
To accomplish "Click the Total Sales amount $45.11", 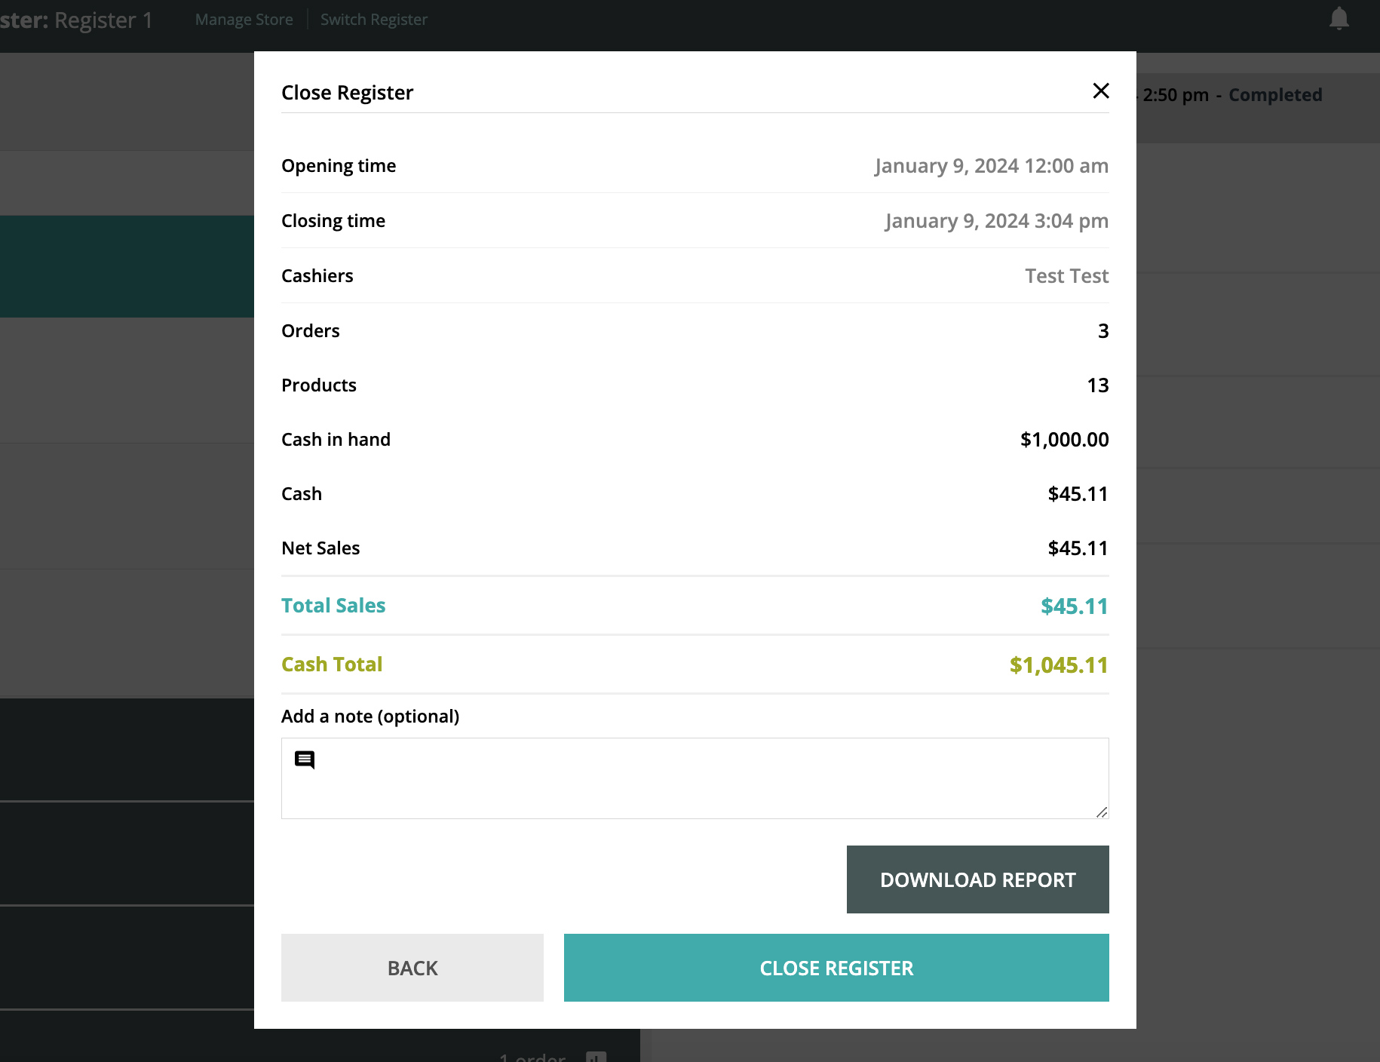I will pyautogui.click(x=1074, y=606).
